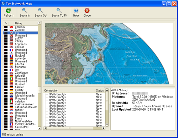
Task: Select the havenotNC relay
Action: point(21,127)
